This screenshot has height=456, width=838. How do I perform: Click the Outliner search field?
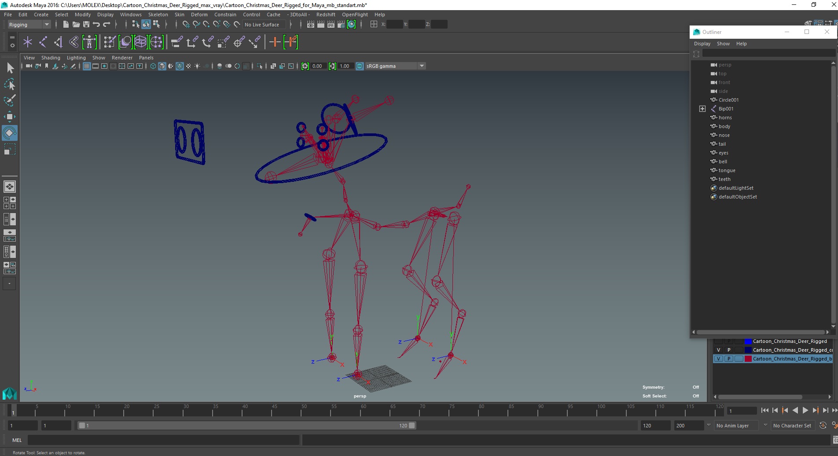pyautogui.click(x=768, y=54)
